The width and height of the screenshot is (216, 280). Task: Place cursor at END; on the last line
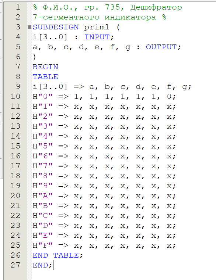42,265
